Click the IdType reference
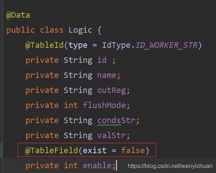 point(116,45)
